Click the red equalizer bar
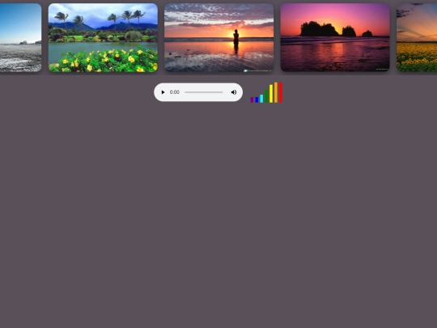The image size is (437, 328). click(x=281, y=92)
